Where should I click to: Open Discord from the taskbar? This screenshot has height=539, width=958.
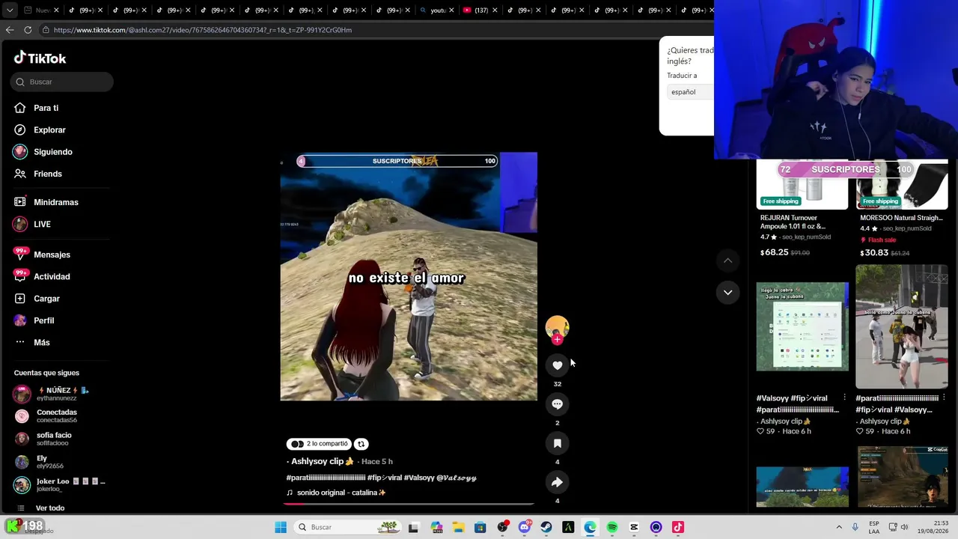(525, 527)
